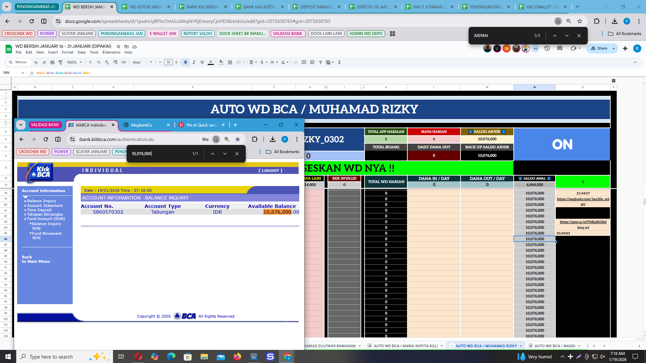Apply strikethrough formatting
This screenshot has width=646, height=363.
pyautogui.click(x=202, y=62)
